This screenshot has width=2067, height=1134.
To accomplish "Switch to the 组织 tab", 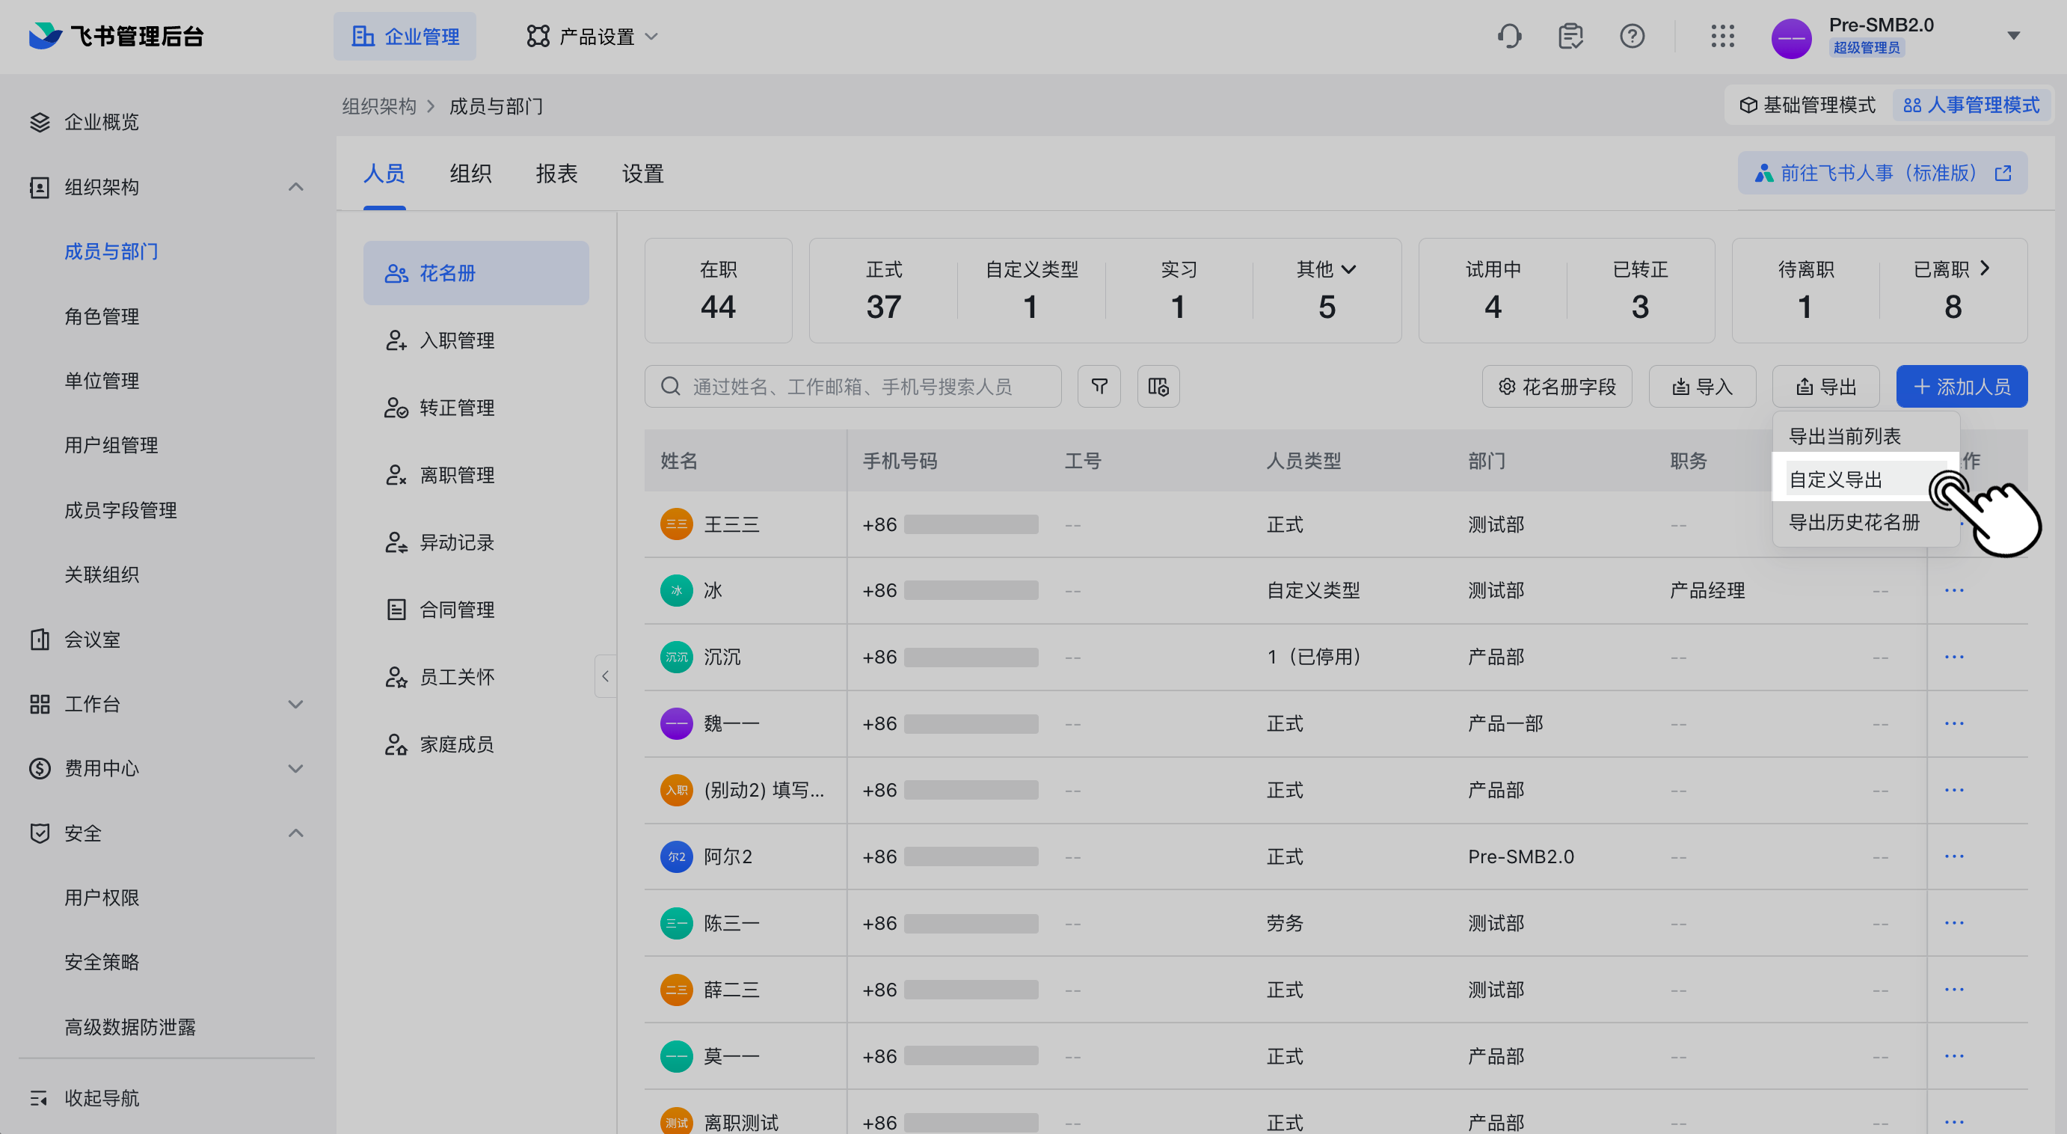I will coord(470,174).
